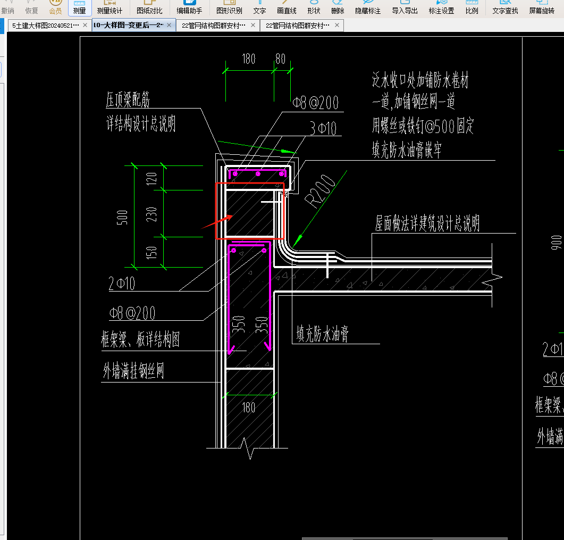This screenshot has height=540, width=564.
Task: Click the 压顶梁配筋 label in the drawing
Action: coord(128,99)
